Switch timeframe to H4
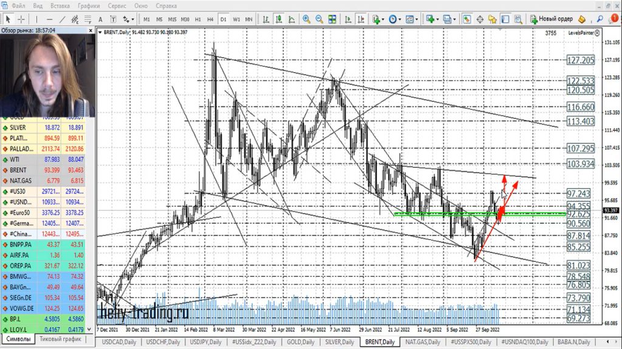This screenshot has width=622, height=349. (210, 19)
